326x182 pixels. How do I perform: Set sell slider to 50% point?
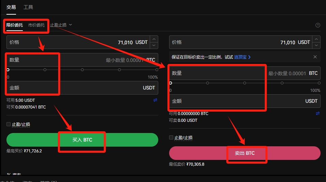(x=245, y=83)
